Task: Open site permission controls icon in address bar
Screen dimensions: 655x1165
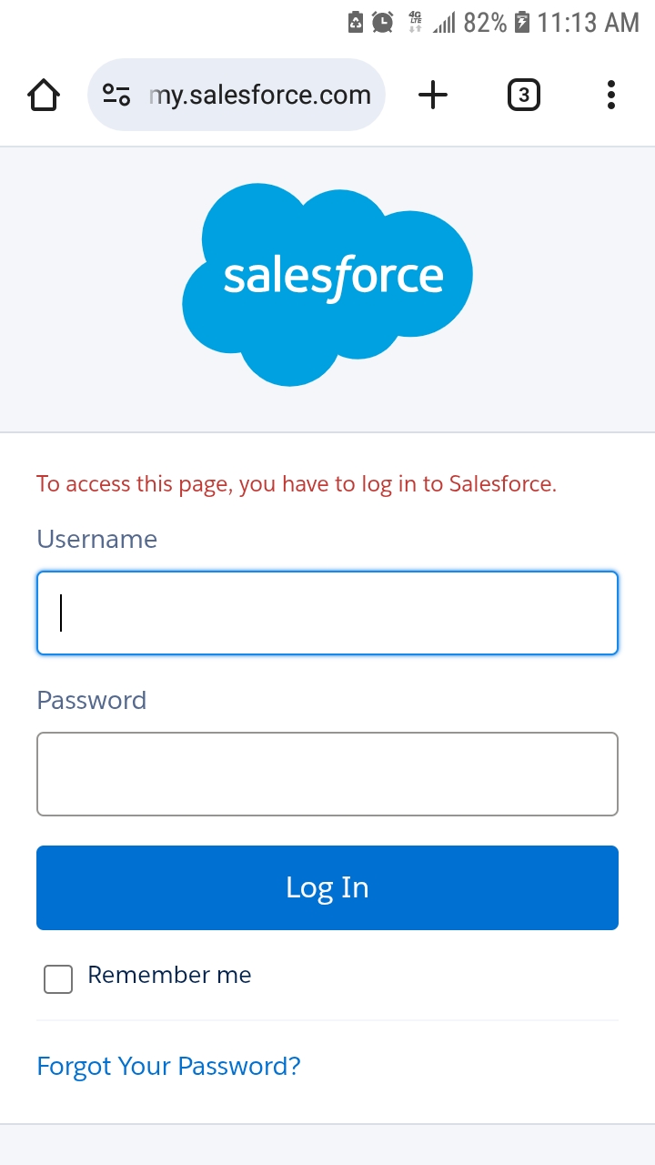Action: [116, 94]
